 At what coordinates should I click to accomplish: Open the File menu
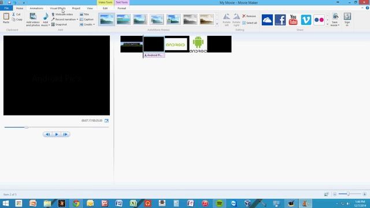click(x=6, y=8)
